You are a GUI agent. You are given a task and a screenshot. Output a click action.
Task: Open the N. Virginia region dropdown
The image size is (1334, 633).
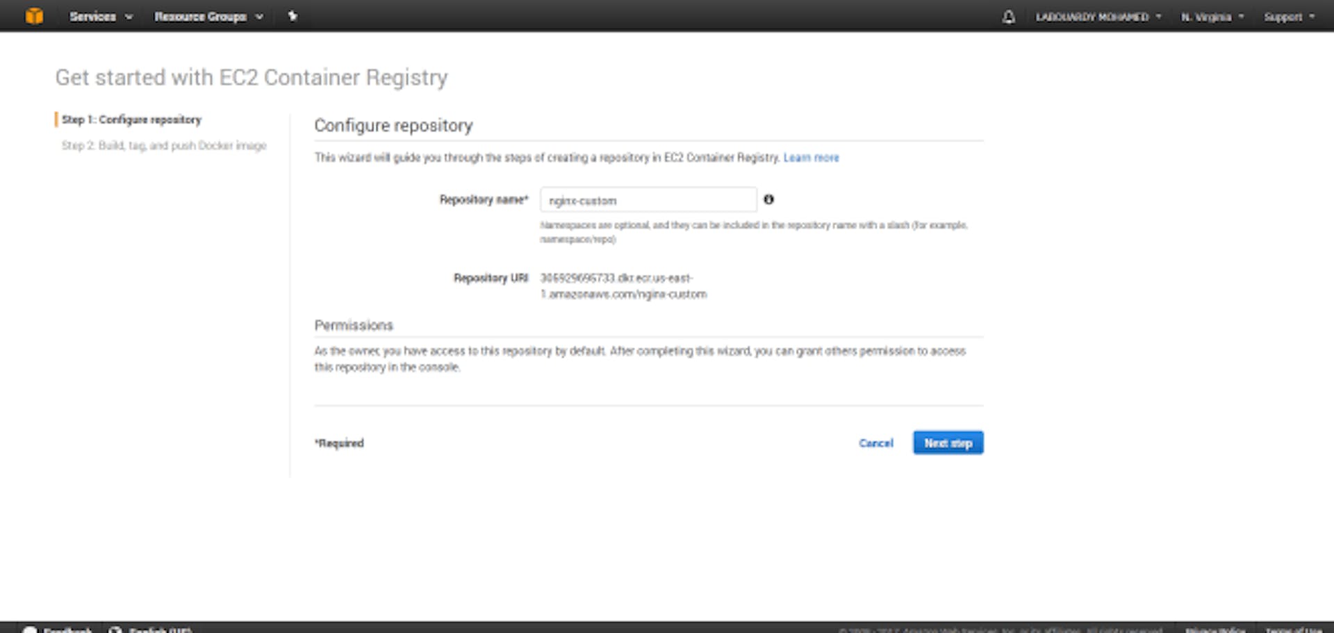click(x=1212, y=17)
